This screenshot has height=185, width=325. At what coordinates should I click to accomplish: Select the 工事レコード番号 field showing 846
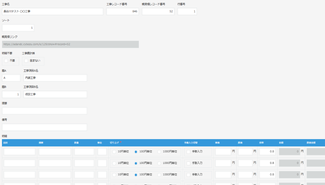[123, 11]
